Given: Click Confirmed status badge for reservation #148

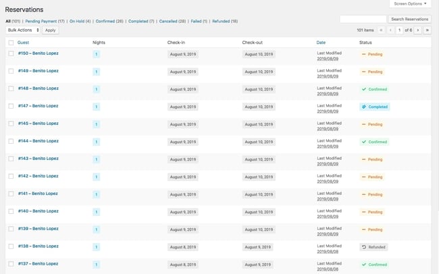Looking at the screenshot, I should [374, 89].
